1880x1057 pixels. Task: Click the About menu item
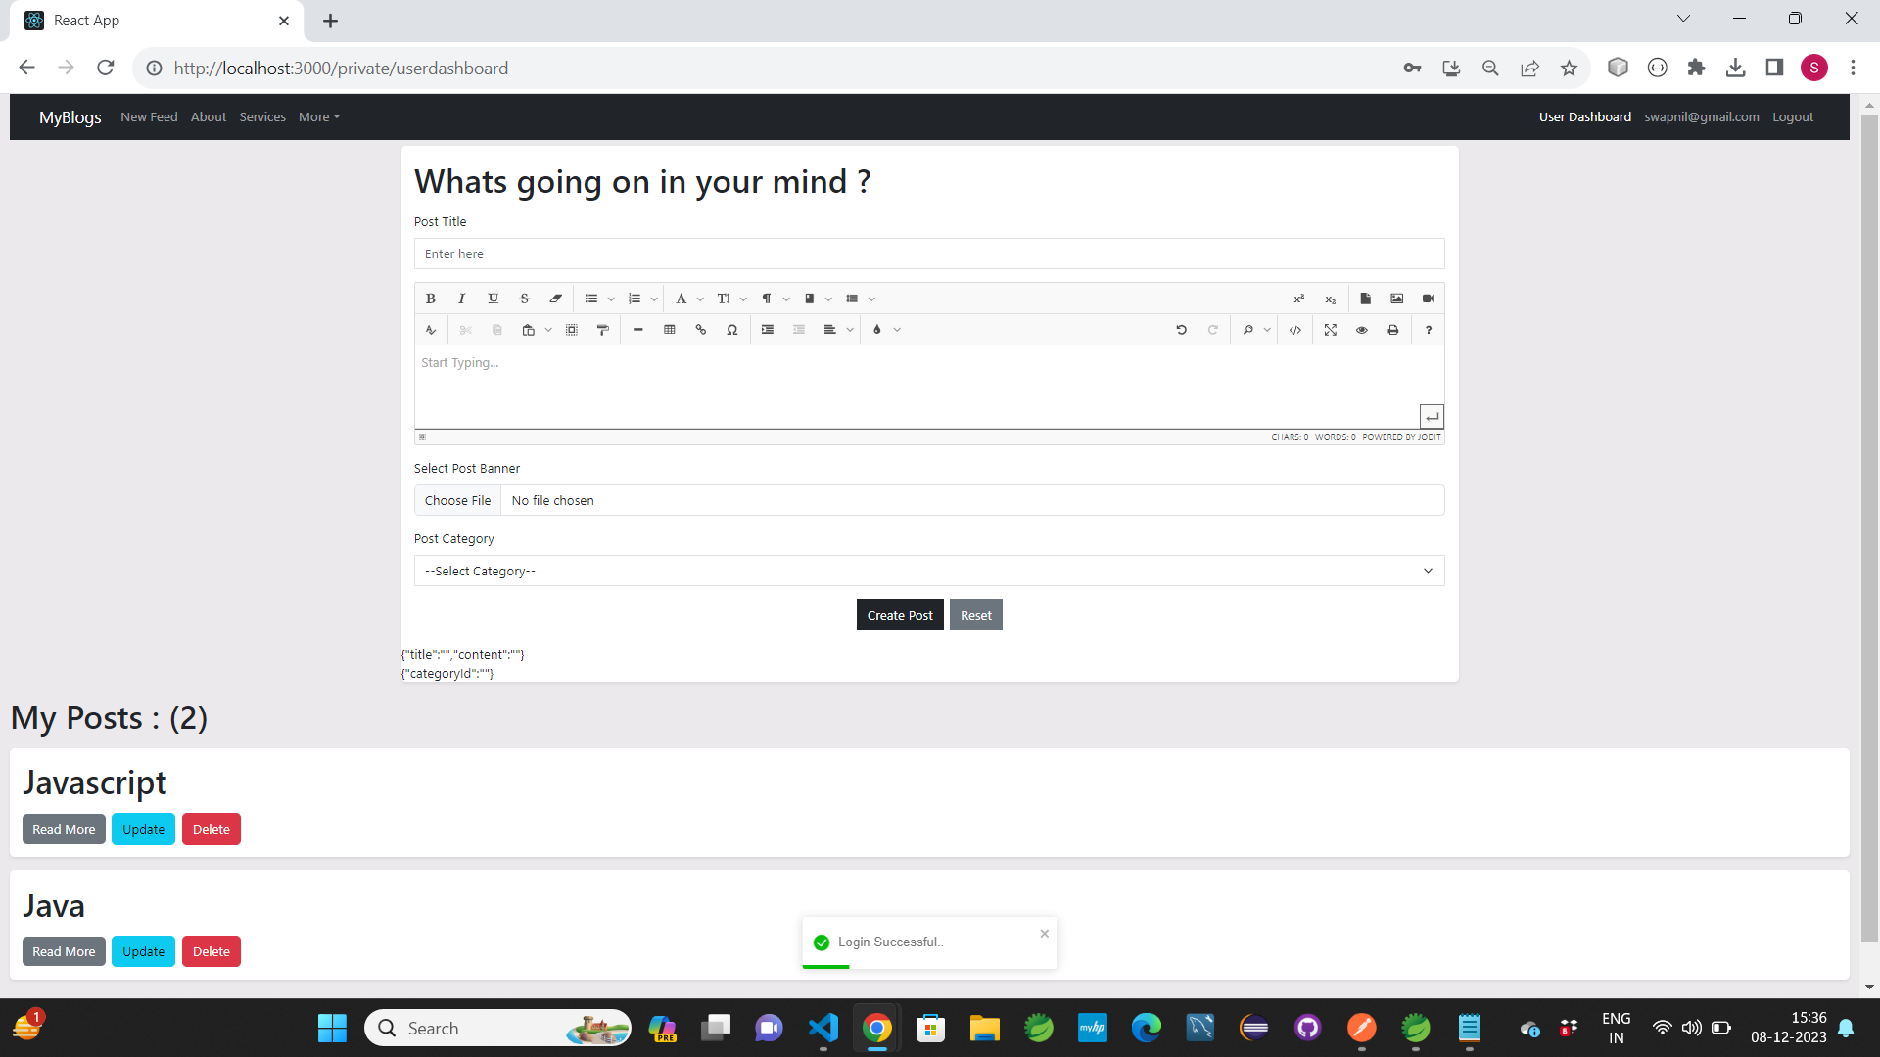pos(208,116)
